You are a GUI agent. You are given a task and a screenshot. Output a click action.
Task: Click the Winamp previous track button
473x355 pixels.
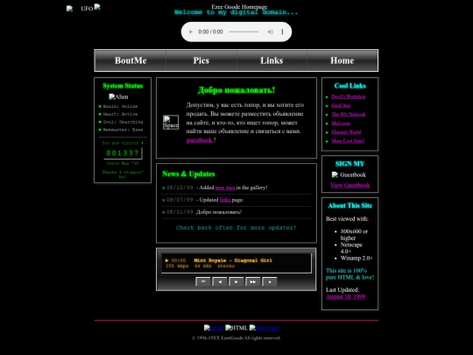(x=220, y=281)
